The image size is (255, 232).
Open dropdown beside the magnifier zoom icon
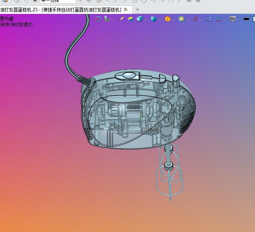187,20
